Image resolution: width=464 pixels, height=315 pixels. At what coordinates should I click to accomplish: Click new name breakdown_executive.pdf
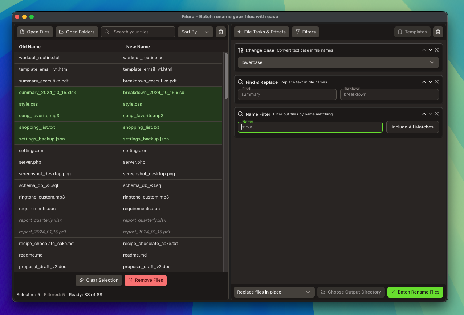pyautogui.click(x=150, y=81)
